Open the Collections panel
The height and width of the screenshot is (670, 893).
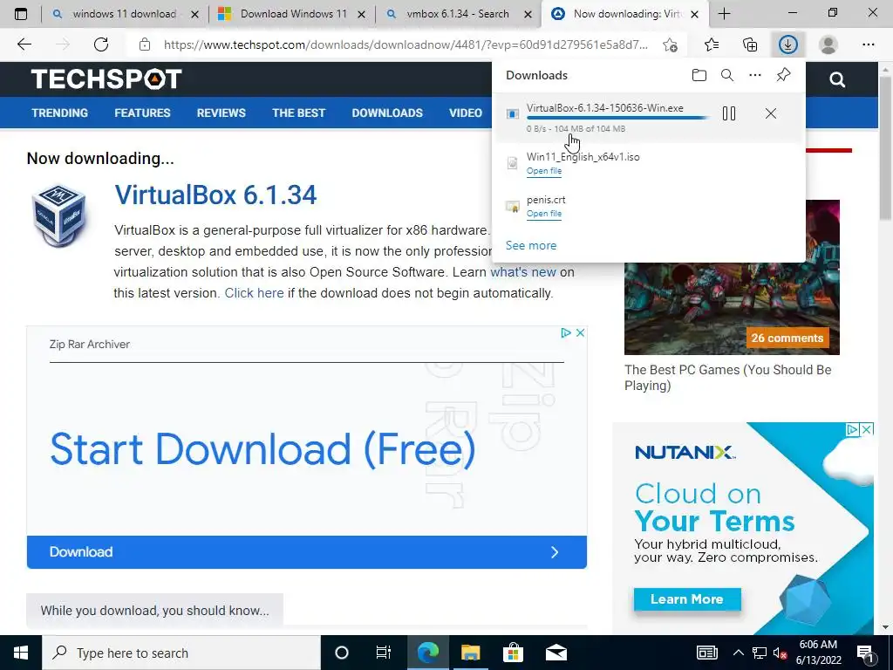tap(750, 44)
